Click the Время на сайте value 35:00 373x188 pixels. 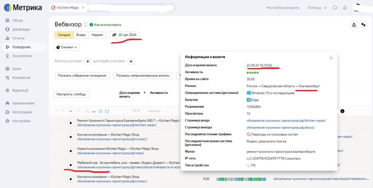[251, 79]
